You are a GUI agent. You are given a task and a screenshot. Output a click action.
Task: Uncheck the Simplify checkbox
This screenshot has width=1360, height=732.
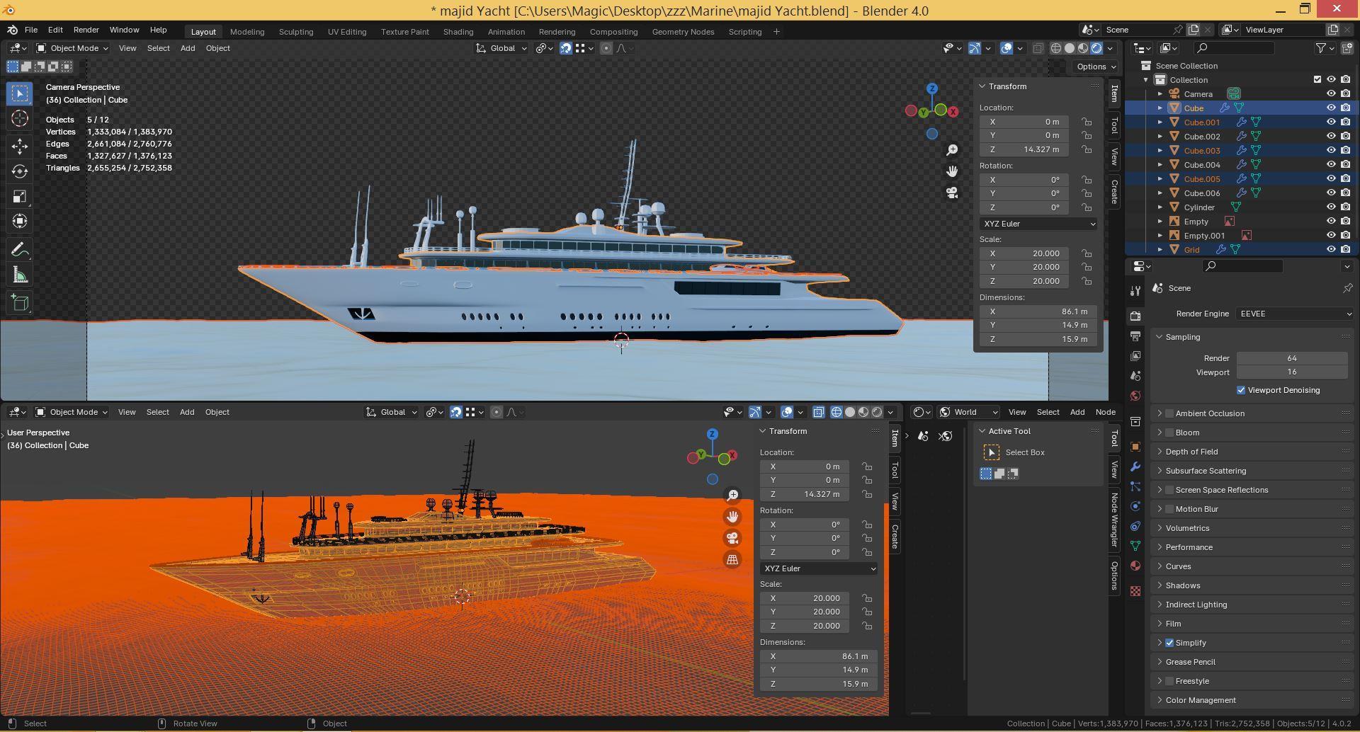click(1169, 643)
